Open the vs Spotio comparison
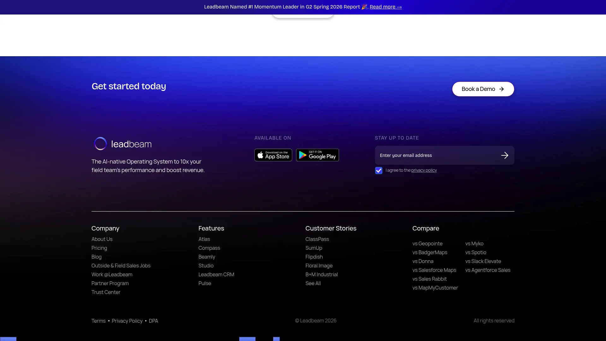606x341 pixels. click(476, 253)
